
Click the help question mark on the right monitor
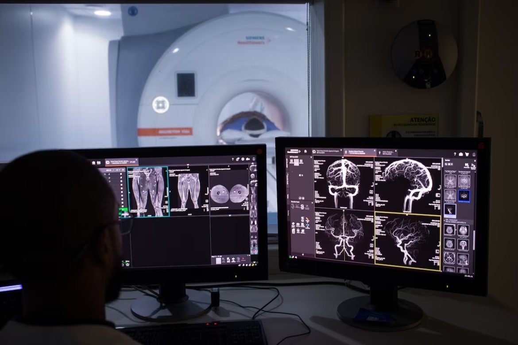[x=454, y=153]
